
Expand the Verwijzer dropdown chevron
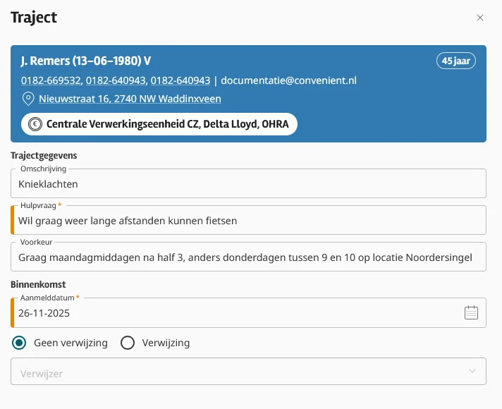coord(472,371)
